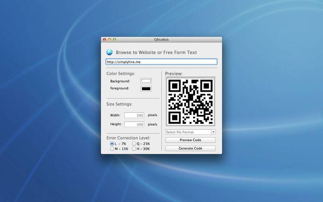Click the Browse to Website heading text

pyautogui.click(x=156, y=53)
